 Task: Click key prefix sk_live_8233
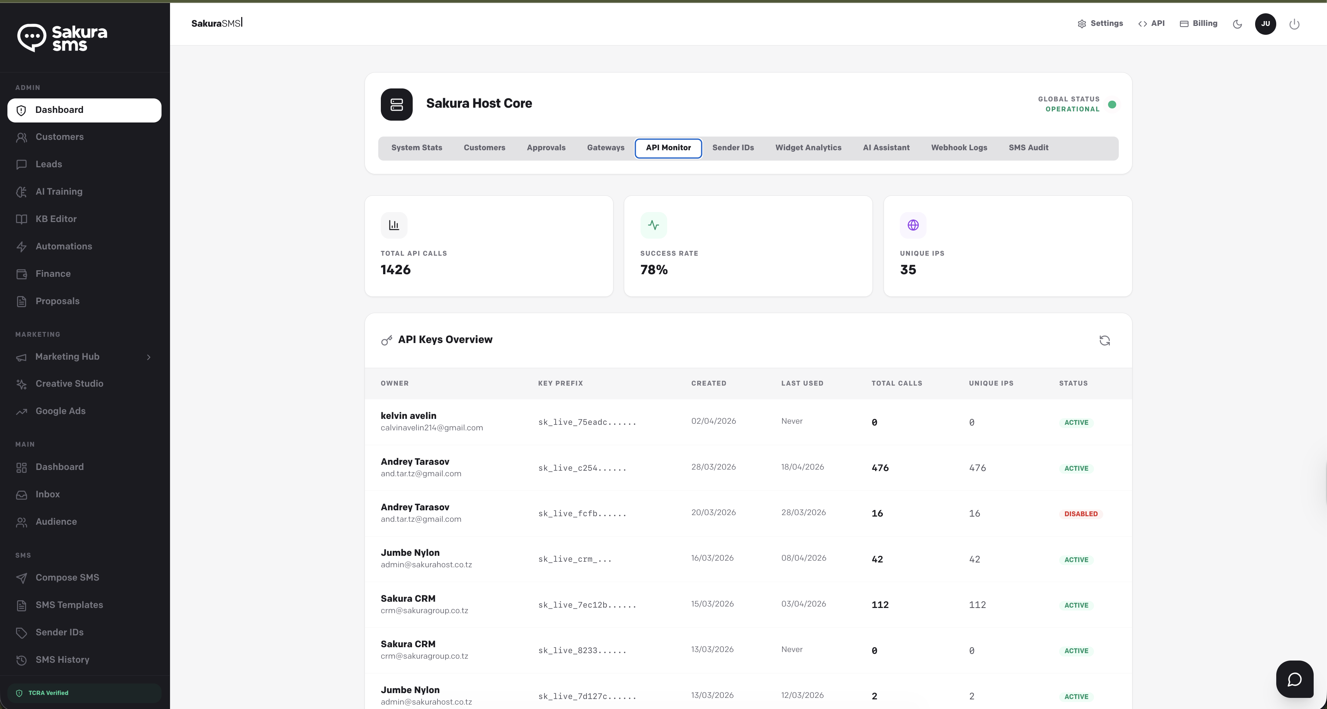pos(582,651)
